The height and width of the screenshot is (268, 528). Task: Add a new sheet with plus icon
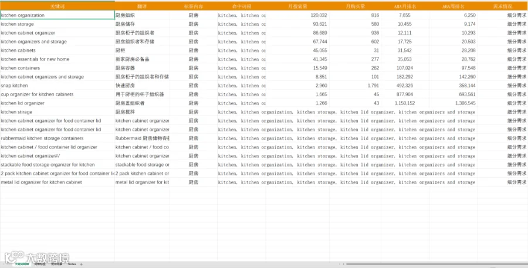[x=81, y=264]
